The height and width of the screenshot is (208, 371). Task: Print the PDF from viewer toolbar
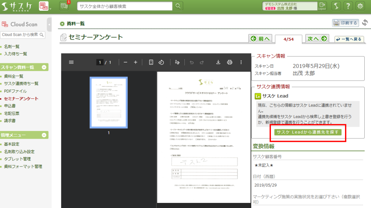point(230,62)
